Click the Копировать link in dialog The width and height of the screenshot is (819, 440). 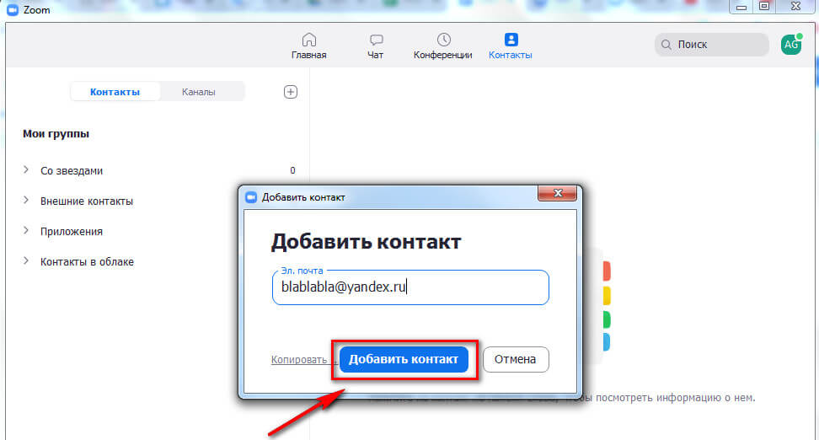pyautogui.click(x=302, y=360)
